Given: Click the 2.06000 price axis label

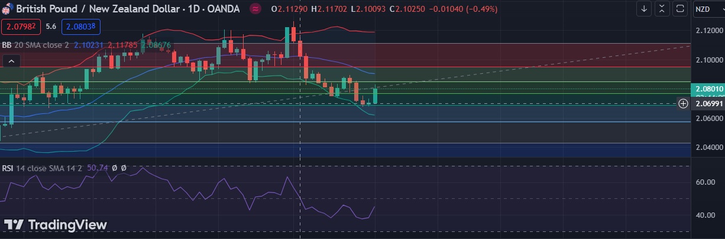Looking at the screenshot, I should pyautogui.click(x=710, y=118).
